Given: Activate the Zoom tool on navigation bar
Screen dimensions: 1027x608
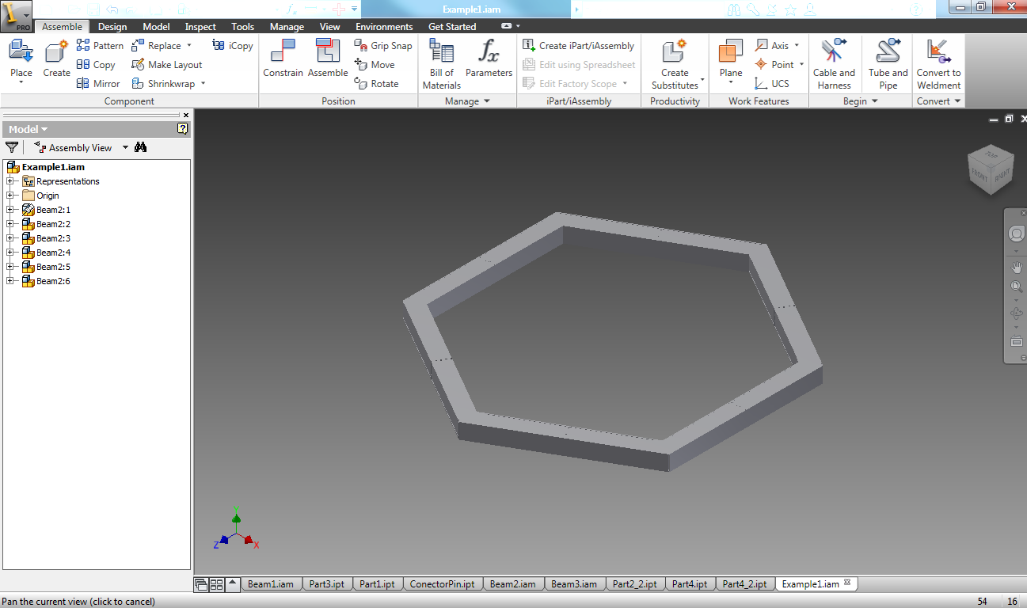Looking at the screenshot, I should tap(1017, 287).
